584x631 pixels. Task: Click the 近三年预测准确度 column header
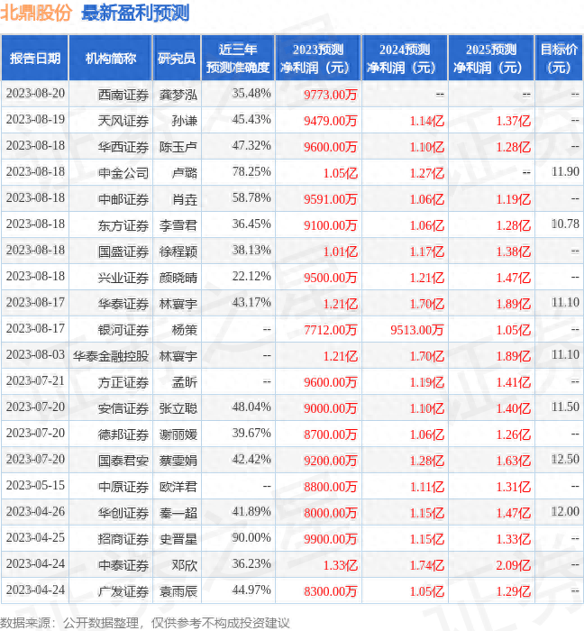click(x=237, y=59)
